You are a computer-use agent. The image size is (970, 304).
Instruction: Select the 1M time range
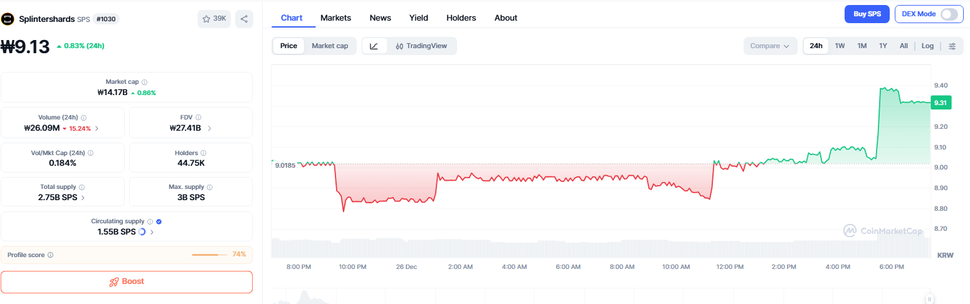click(x=862, y=46)
